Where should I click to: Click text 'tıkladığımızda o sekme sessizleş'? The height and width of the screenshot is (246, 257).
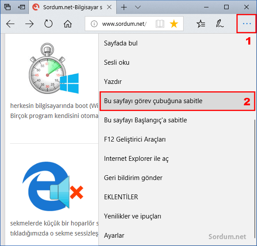(x=54, y=233)
